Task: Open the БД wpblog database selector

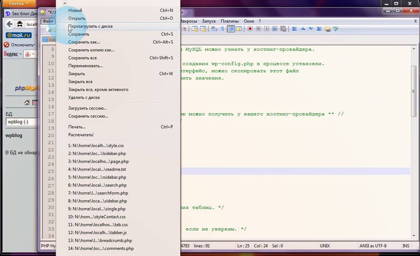Action: point(22,122)
